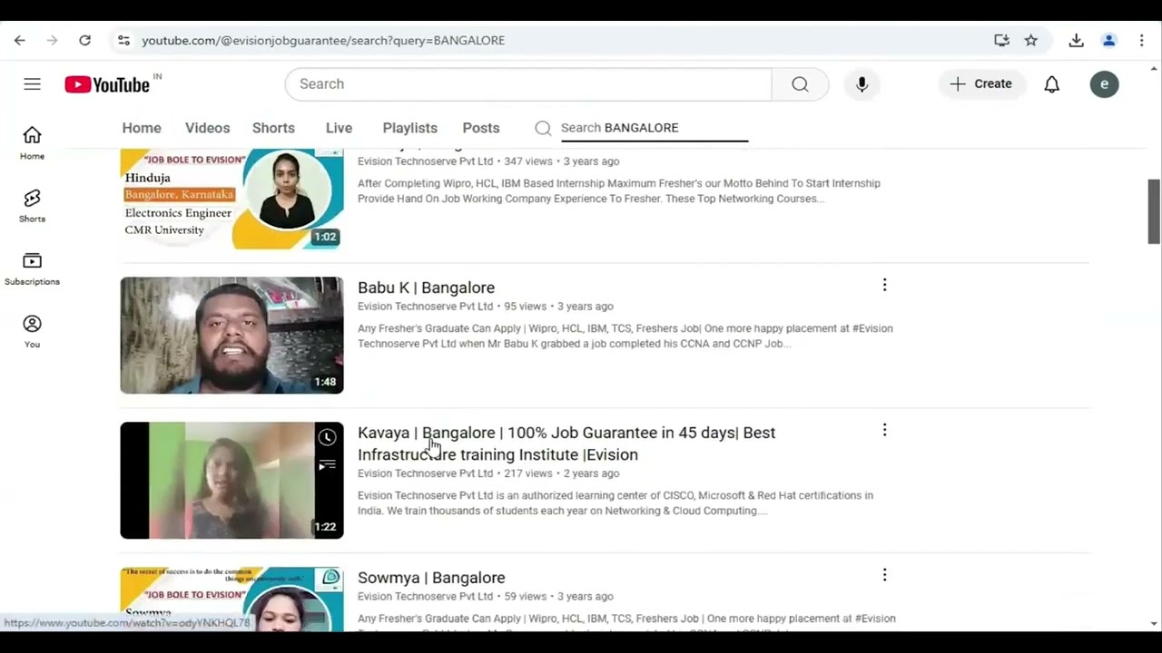Go back with the browser back arrow
1162x653 pixels.
[20, 40]
